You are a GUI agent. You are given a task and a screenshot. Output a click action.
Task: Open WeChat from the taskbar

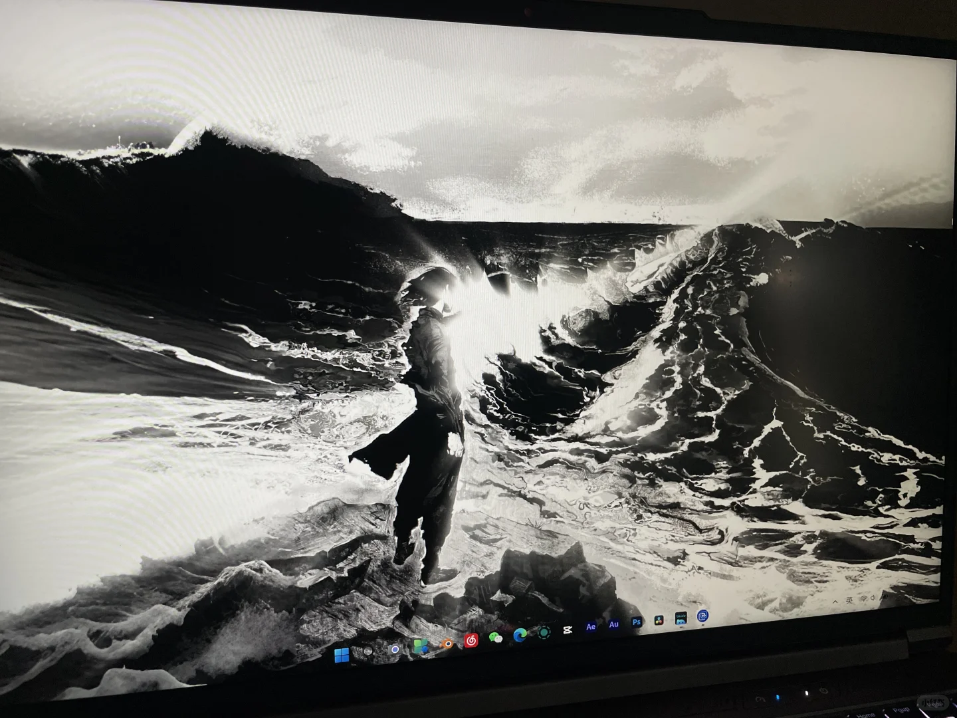[496, 638]
